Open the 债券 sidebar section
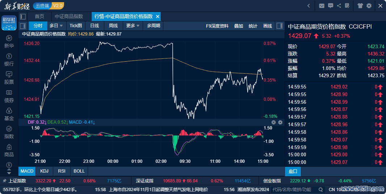Viewport: 386px width, 194px height. (x=9, y=96)
